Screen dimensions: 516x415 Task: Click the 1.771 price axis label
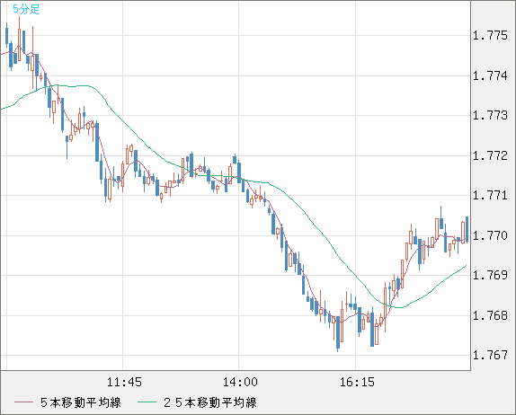[490, 195]
